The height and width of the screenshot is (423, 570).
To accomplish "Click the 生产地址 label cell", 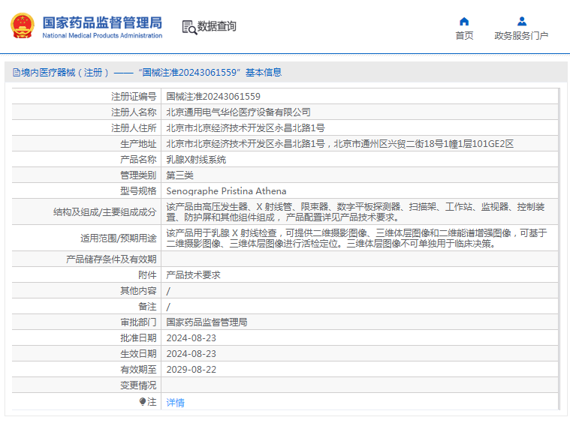I will pos(138,144).
